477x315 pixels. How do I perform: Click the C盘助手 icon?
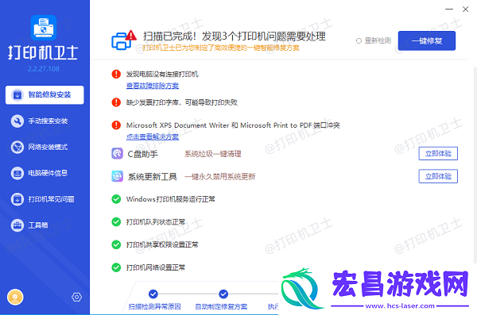[117, 153]
